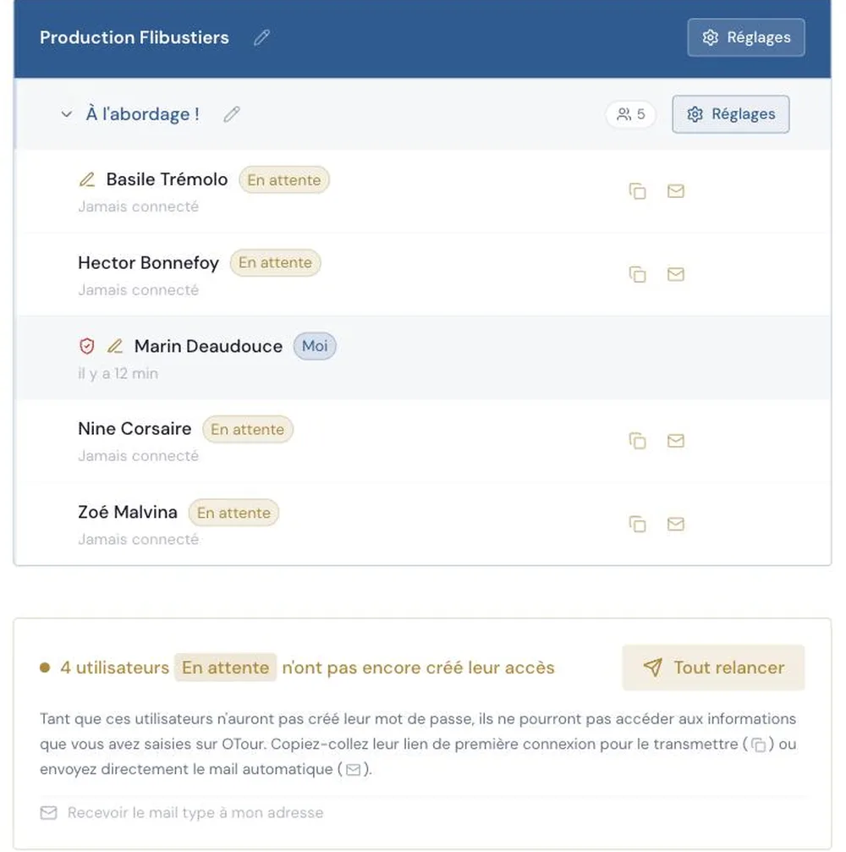The height and width of the screenshot is (852, 846).
Task: Open Réglages in the blue header
Action: [x=746, y=37]
